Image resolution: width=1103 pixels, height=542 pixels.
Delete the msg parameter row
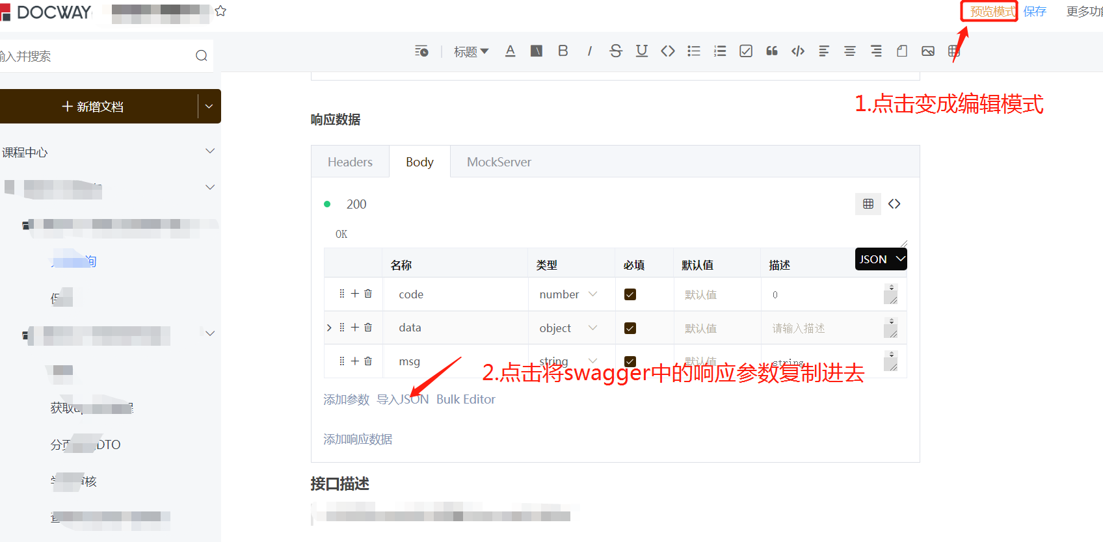[x=368, y=361]
